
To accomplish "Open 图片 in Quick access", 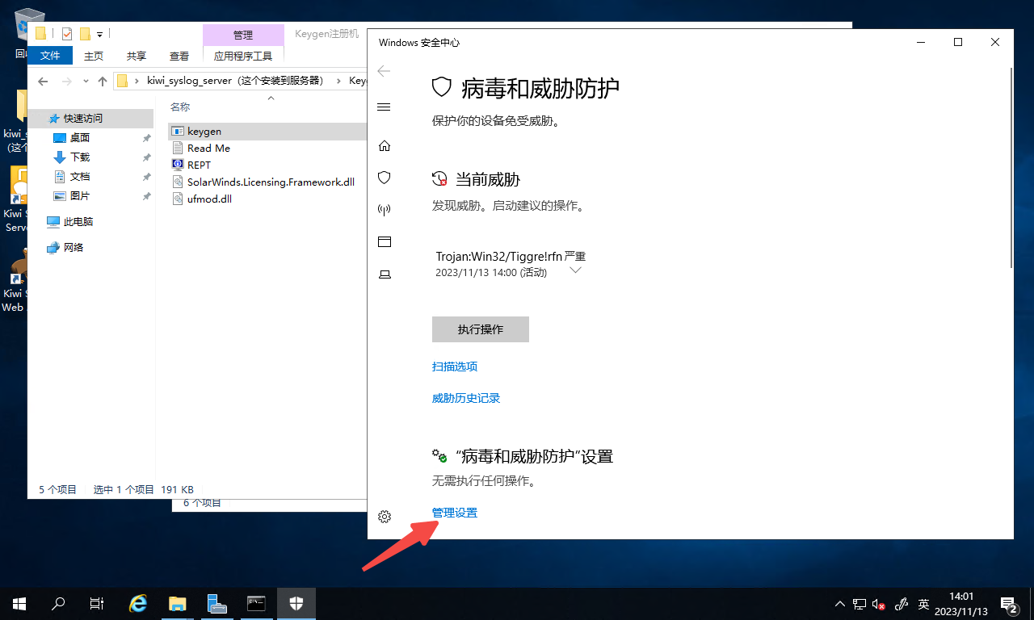I will [x=80, y=196].
